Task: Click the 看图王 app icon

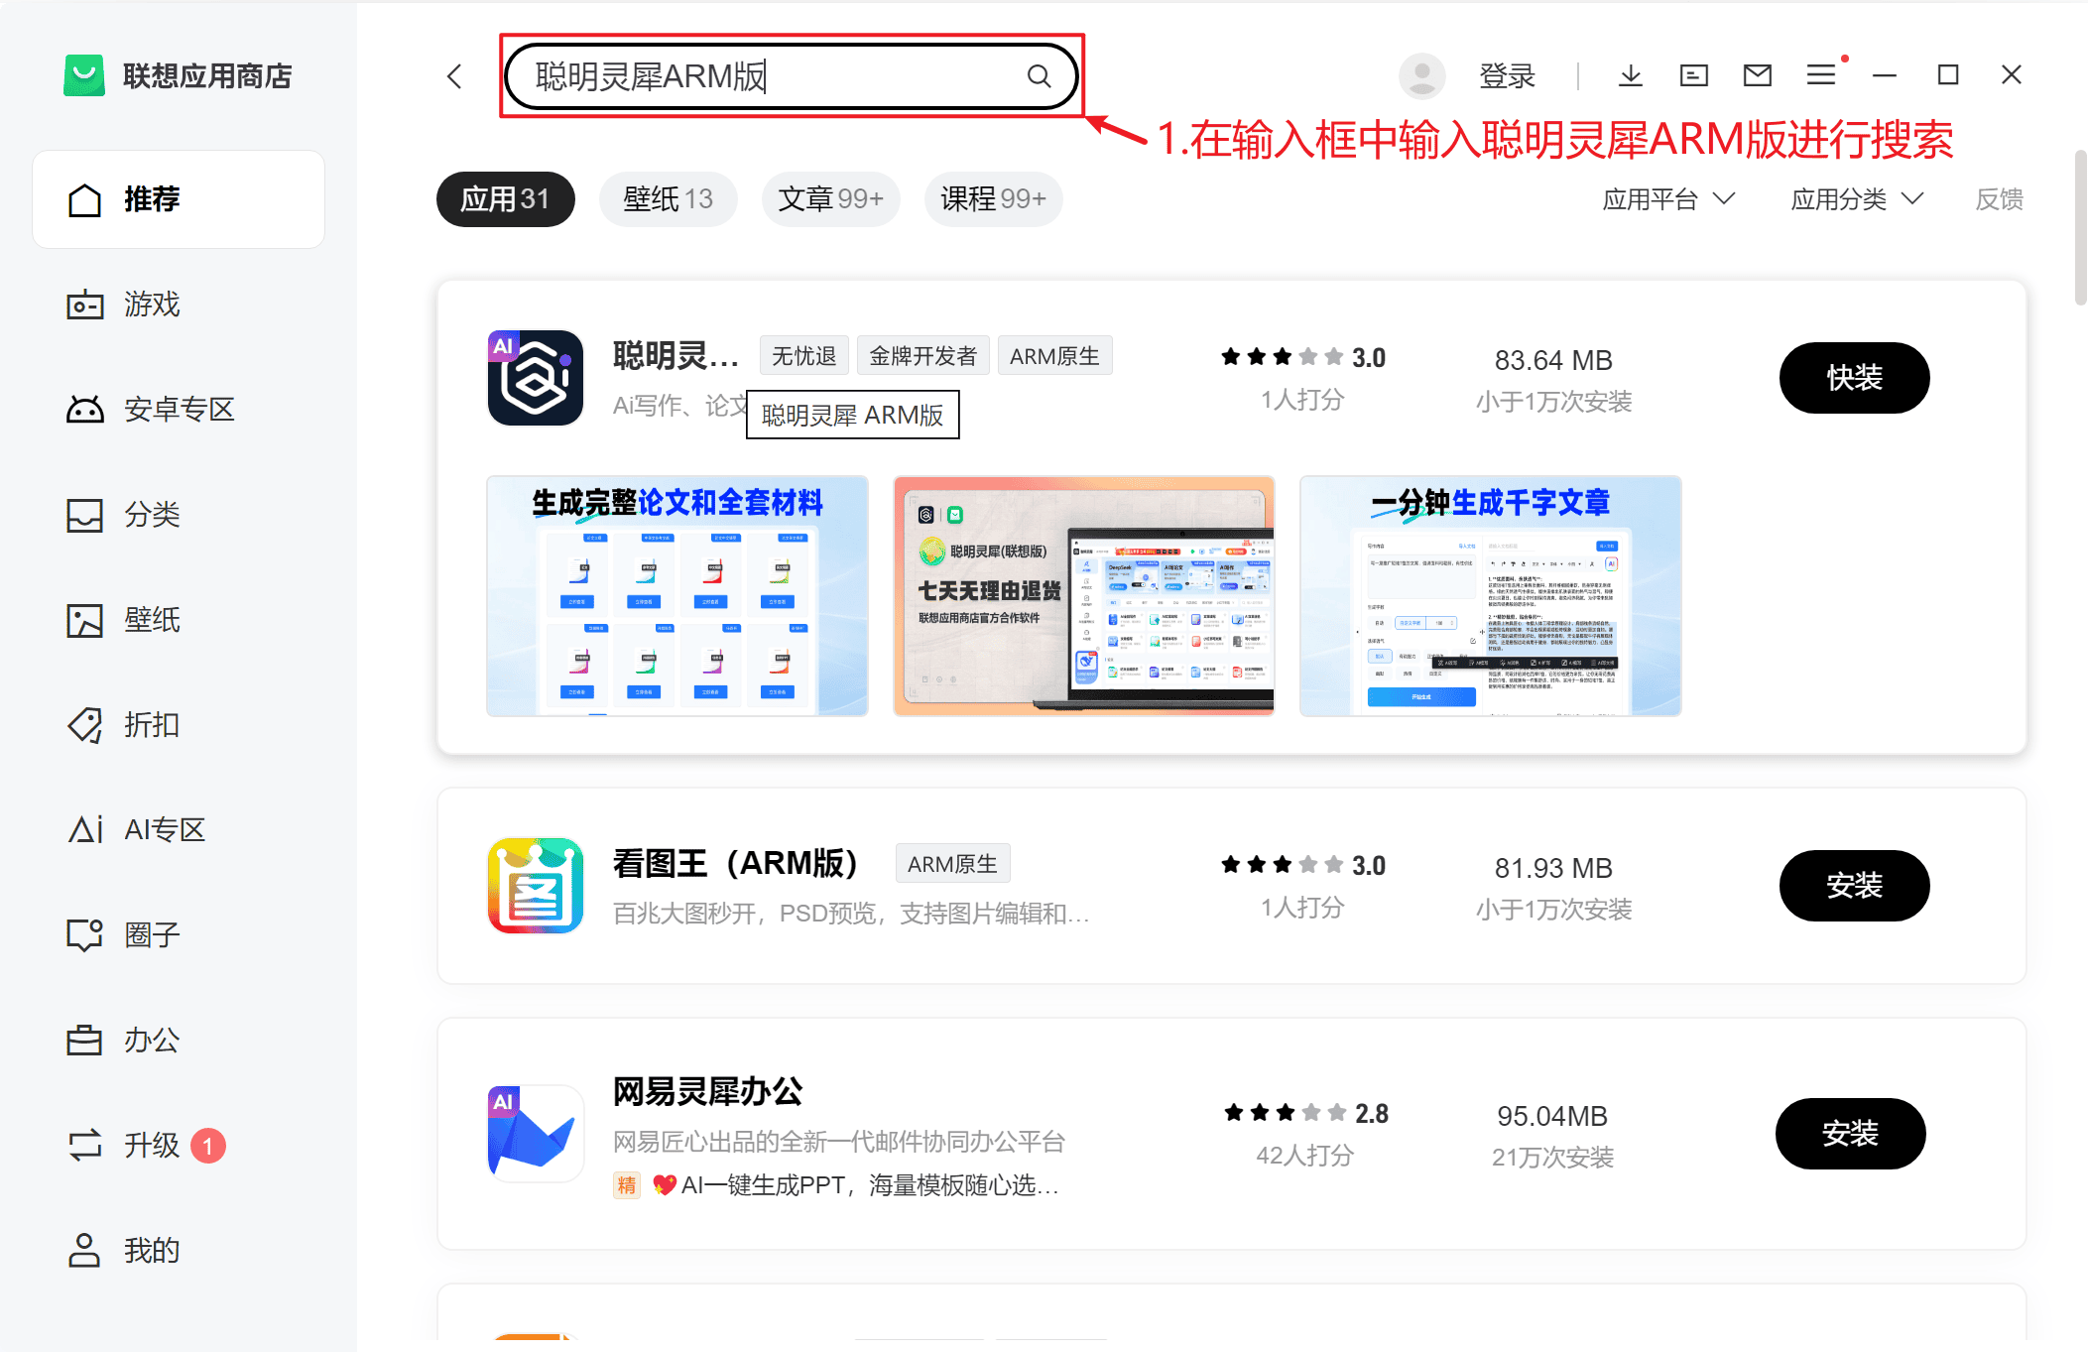Action: (x=536, y=886)
